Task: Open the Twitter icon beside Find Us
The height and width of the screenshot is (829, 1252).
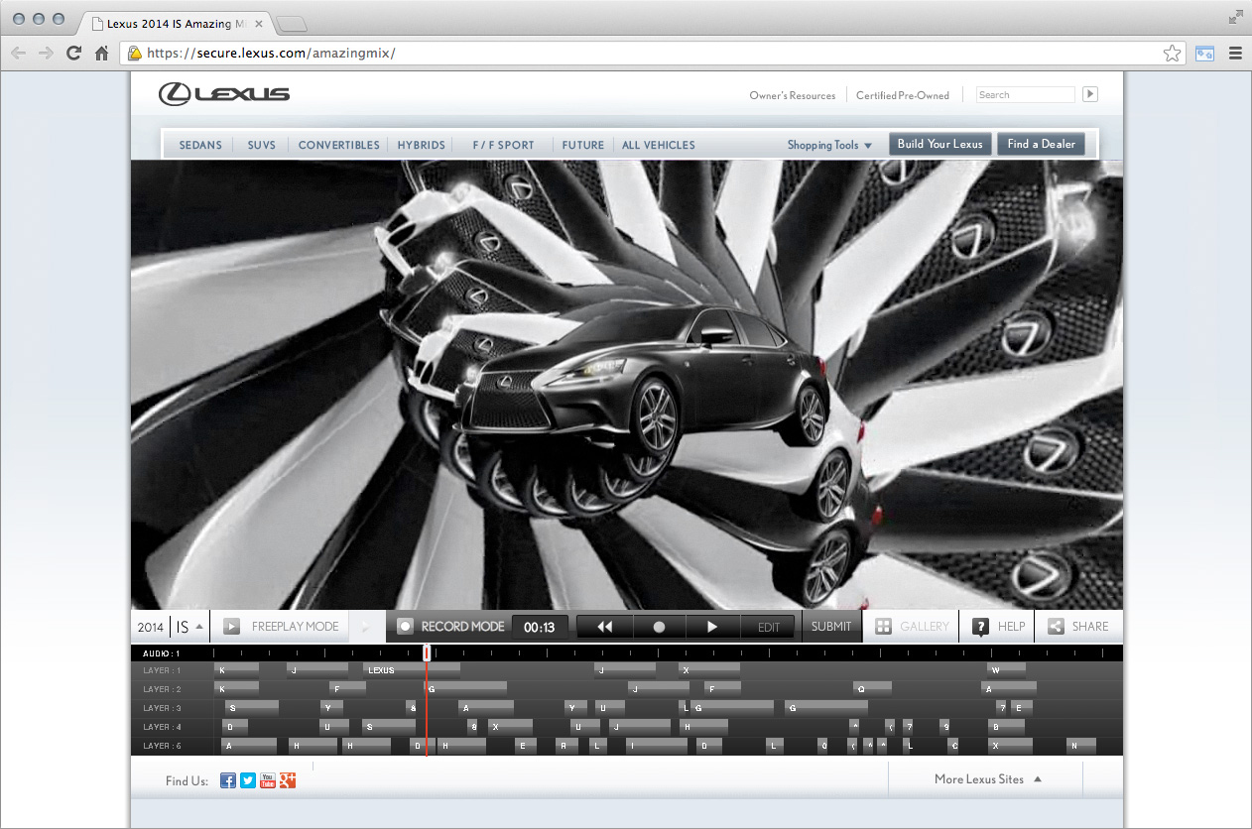Action: point(248,780)
